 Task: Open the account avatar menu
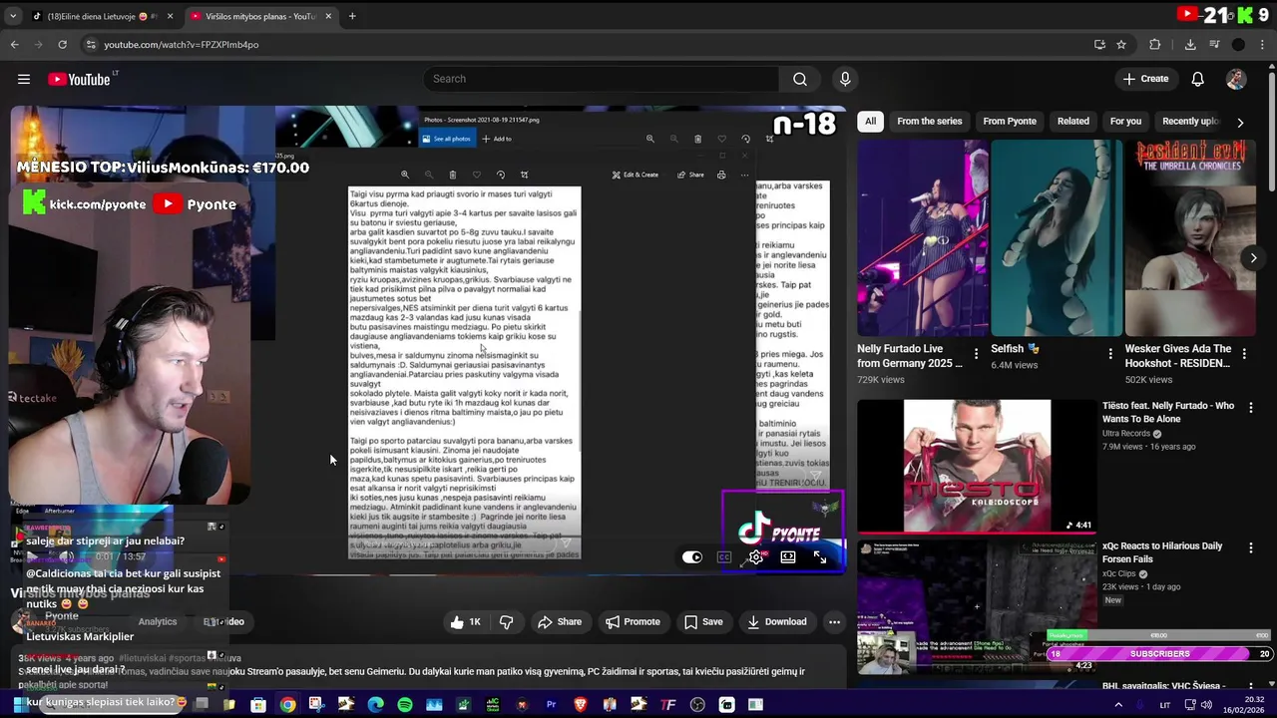point(1236,79)
